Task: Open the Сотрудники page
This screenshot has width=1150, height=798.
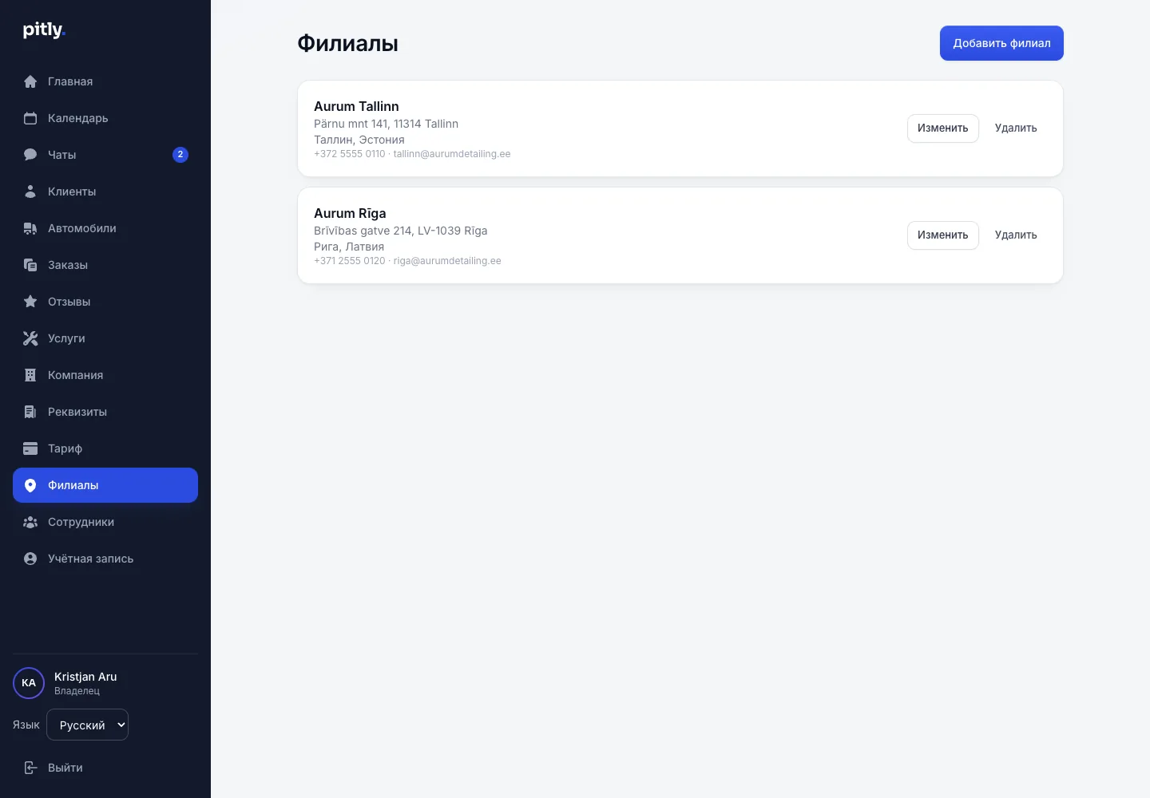Action: click(105, 522)
